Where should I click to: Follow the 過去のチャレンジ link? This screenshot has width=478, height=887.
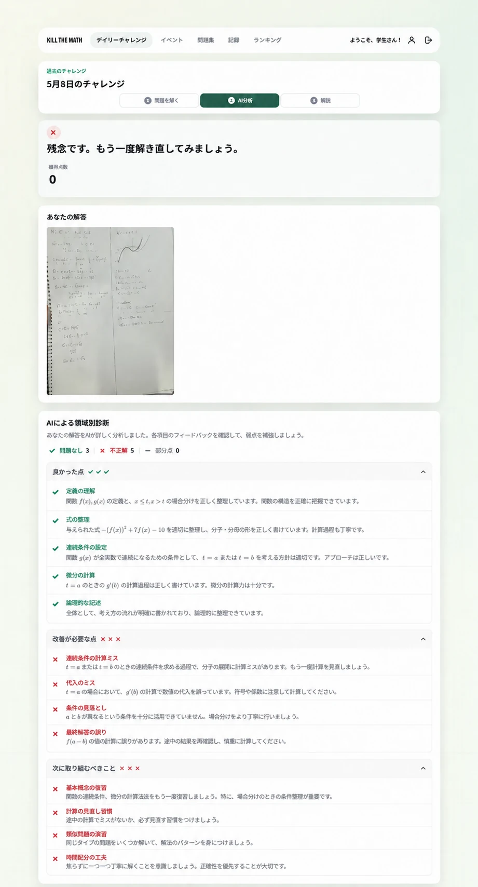click(66, 71)
